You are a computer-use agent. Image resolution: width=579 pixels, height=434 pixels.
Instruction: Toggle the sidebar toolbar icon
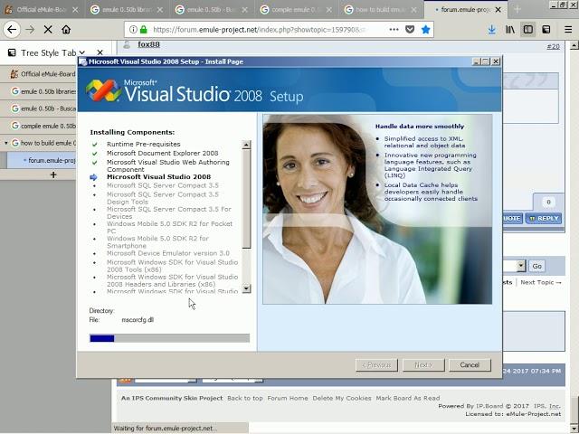point(528,30)
